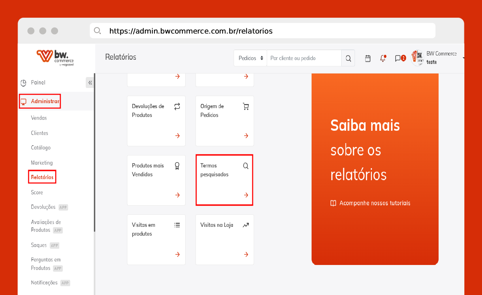Click the Devoluções de Produtos arrows icon
Viewport: 482px width, 295px height.
[177, 106]
